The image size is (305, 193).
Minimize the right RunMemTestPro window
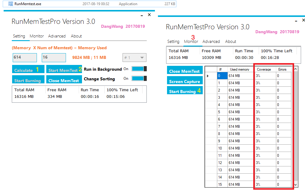pyautogui.click(x=296, y=21)
